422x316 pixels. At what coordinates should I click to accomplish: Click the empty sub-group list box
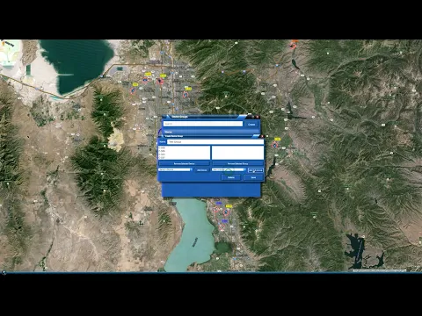(x=237, y=153)
